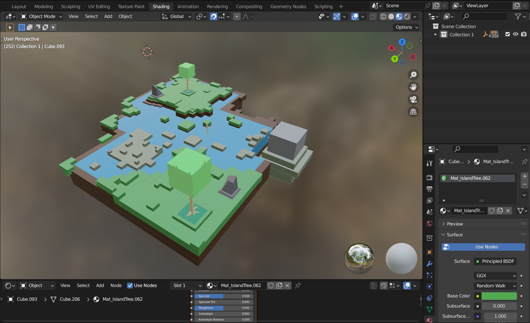Open the Object Data properties tab

[x=430, y=309]
